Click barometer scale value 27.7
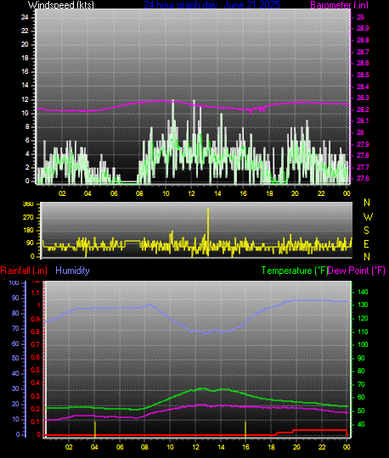Viewport: 389px width, 458px height. [x=363, y=167]
